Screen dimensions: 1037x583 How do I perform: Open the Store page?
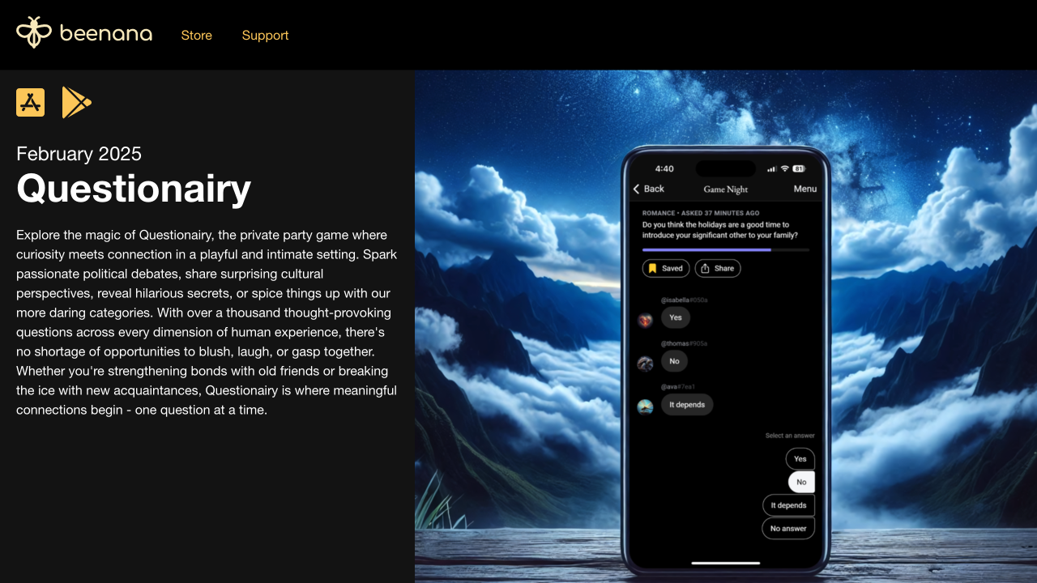point(197,36)
